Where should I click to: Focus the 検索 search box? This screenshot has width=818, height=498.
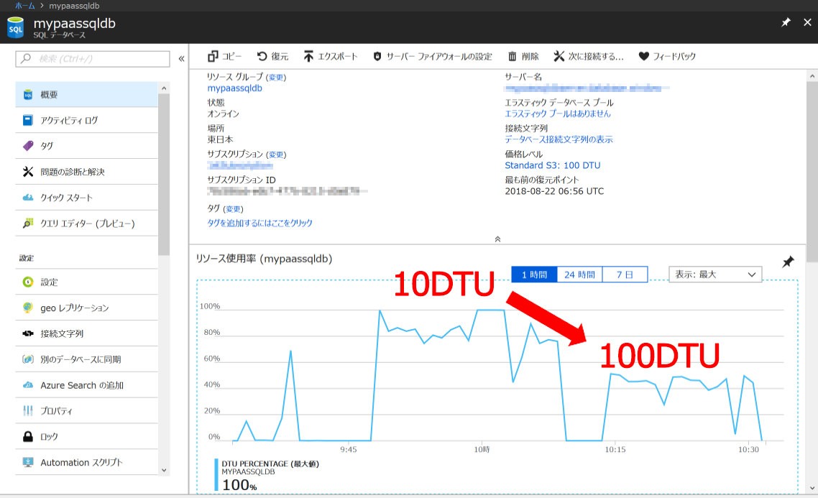click(93, 59)
